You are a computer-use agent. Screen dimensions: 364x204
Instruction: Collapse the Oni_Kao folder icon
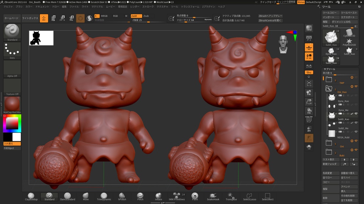[329, 88]
